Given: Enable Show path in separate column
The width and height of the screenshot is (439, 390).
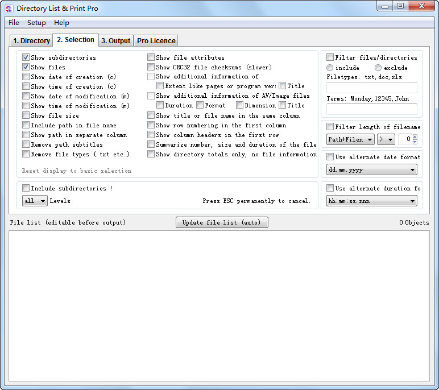Looking at the screenshot, I should (26, 135).
